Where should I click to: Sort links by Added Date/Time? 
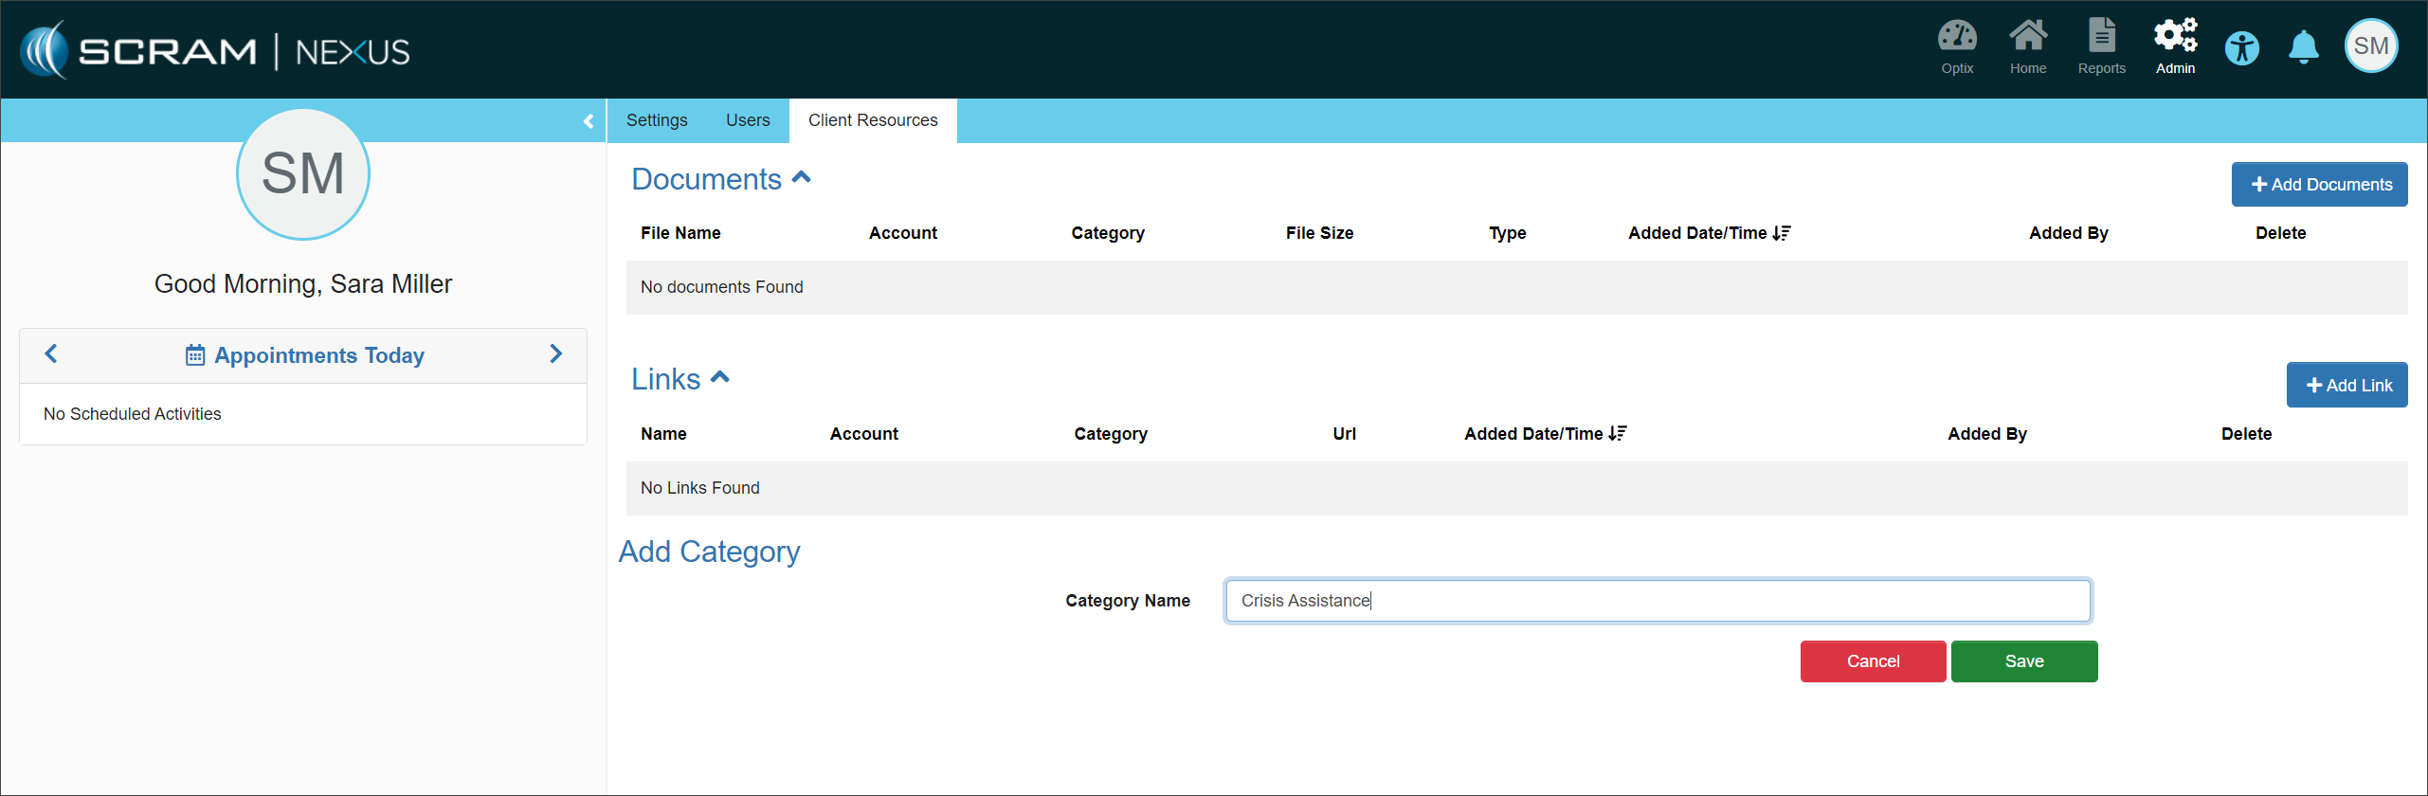1545,434
